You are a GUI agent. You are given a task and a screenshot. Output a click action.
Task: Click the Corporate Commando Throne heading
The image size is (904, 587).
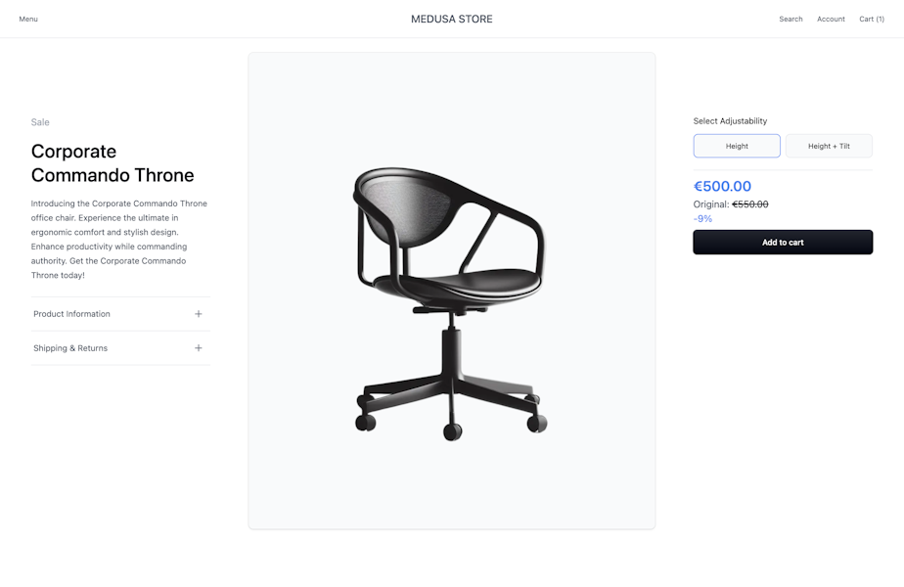tap(113, 163)
